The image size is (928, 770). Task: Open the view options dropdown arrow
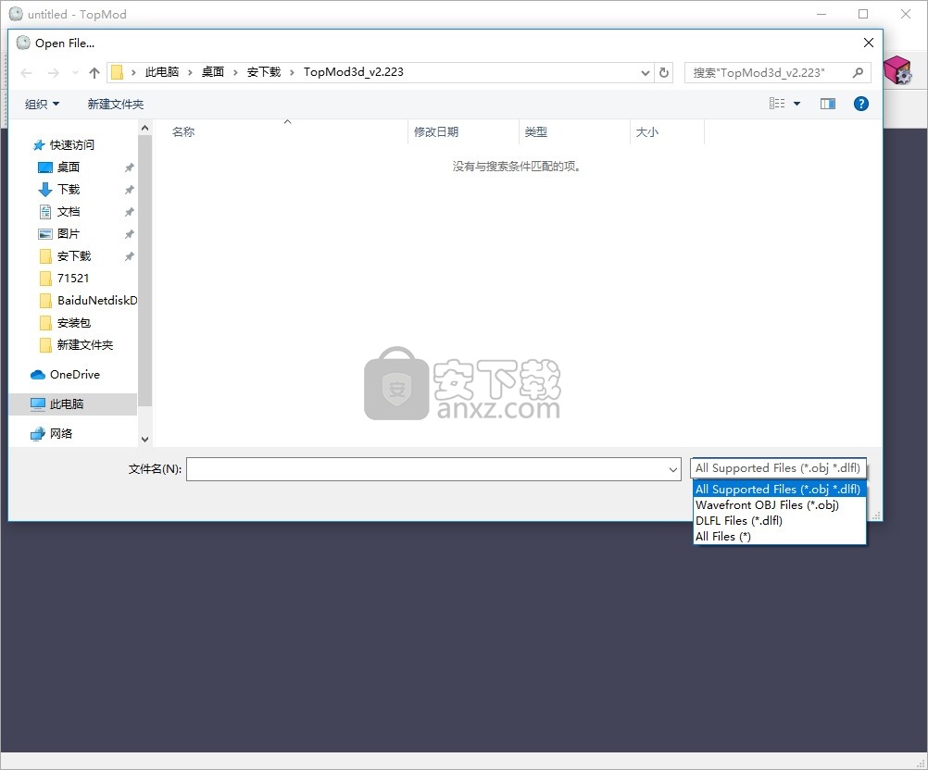point(796,104)
